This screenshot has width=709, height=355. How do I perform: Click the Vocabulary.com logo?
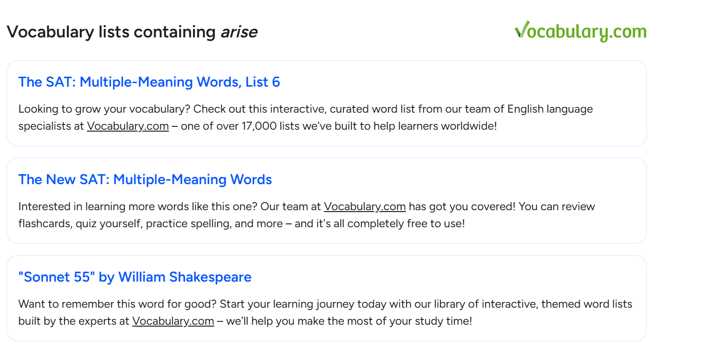click(x=580, y=31)
